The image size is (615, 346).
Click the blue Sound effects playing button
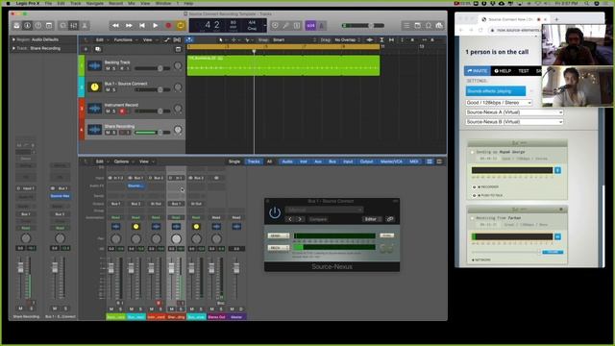pos(496,91)
